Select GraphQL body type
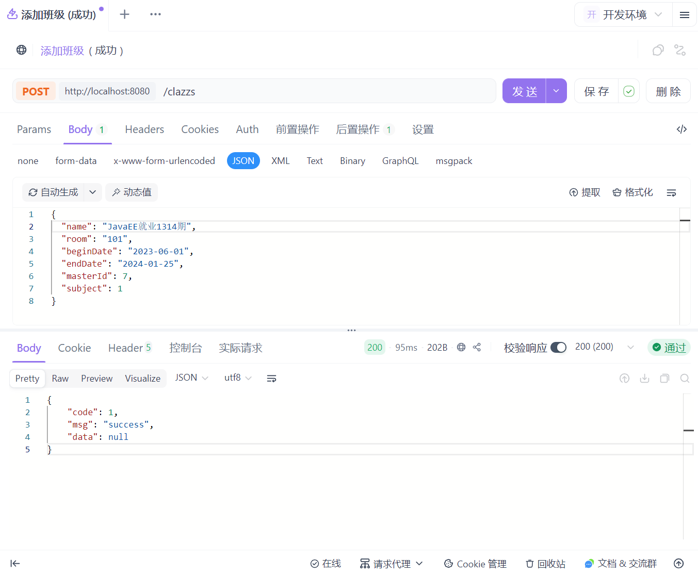 [400, 161]
